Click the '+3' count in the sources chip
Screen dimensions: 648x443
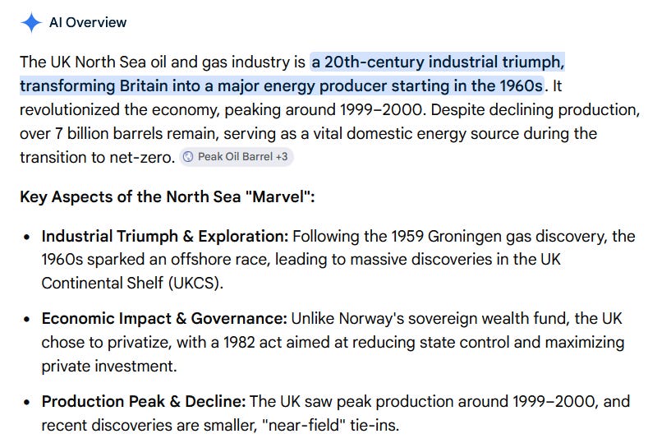click(282, 157)
